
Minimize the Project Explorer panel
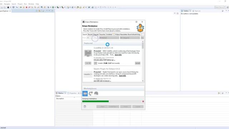[49, 11]
